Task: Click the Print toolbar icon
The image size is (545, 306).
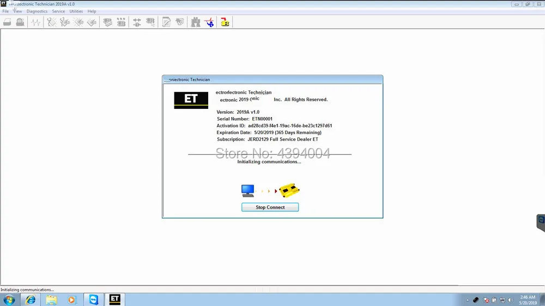Action: pos(7,22)
